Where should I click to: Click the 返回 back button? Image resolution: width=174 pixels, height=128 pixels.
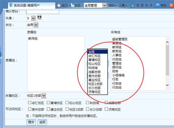pyautogui.click(x=42, y=122)
